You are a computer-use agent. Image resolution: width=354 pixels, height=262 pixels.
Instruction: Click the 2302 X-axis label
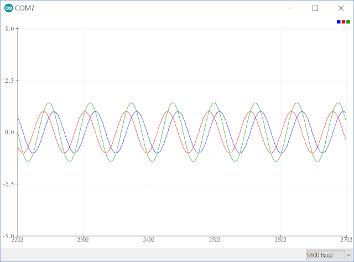click(x=83, y=240)
